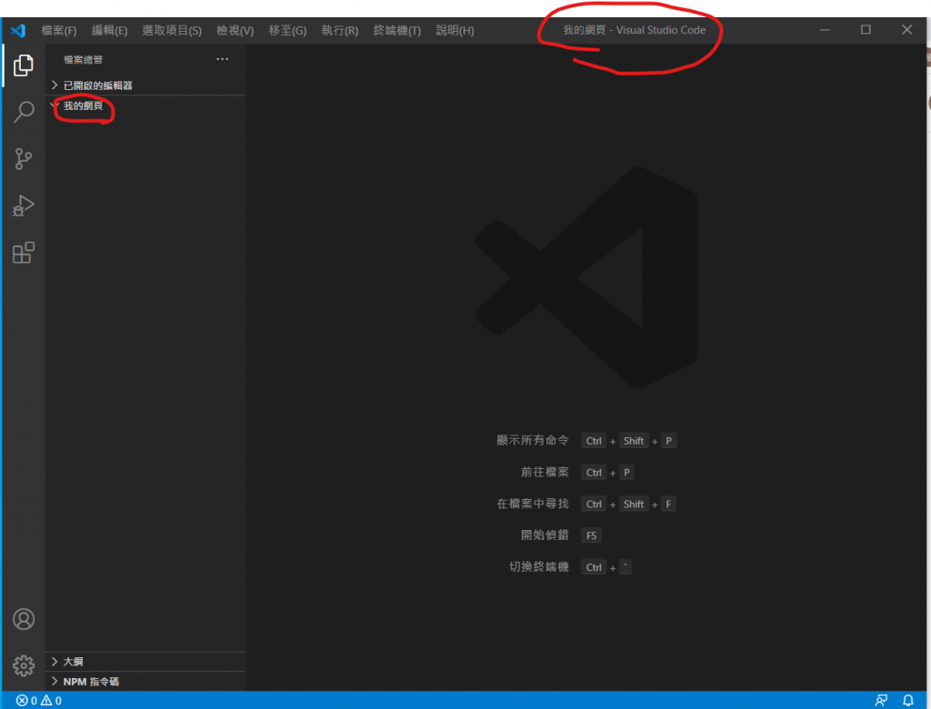Open the notifications bell icon
The image size is (931, 709).
[908, 701]
